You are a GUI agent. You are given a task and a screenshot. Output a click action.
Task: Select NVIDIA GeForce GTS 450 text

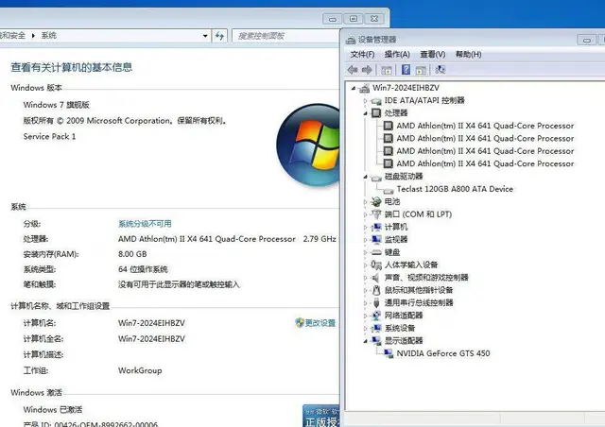443,353
